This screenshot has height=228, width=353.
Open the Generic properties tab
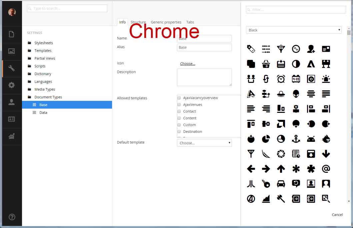tap(166, 22)
